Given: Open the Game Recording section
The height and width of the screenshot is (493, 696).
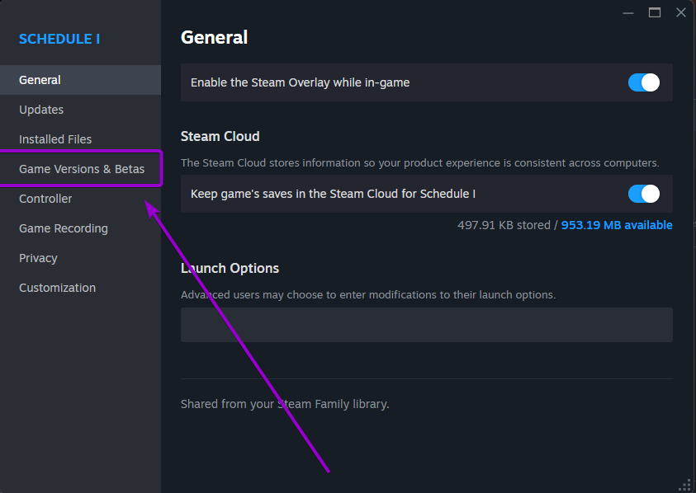Looking at the screenshot, I should [x=80, y=228].
